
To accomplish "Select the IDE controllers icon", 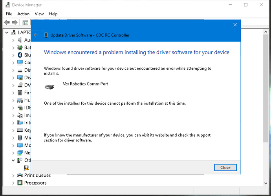I will point(20,108).
